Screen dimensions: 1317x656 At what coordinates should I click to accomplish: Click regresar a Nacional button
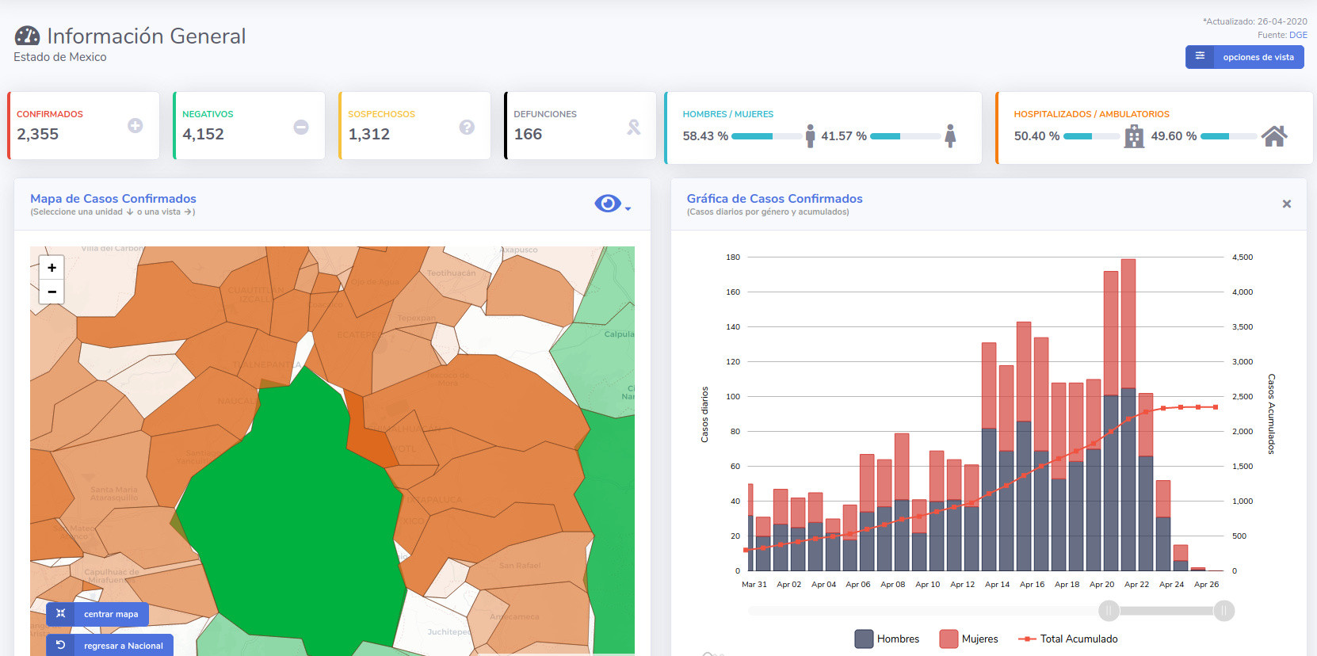109,646
